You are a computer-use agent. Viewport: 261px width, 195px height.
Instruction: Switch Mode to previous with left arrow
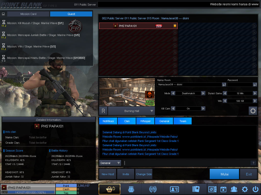pos(173,93)
